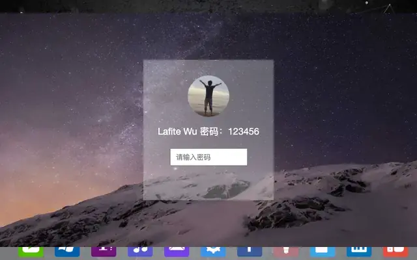Open the purple Yahoo dock icon
Screen dimensions: 417x260
(x=104, y=252)
